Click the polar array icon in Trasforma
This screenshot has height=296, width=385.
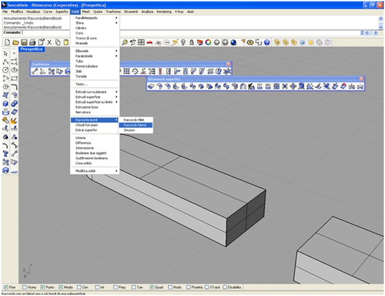click(x=135, y=72)
